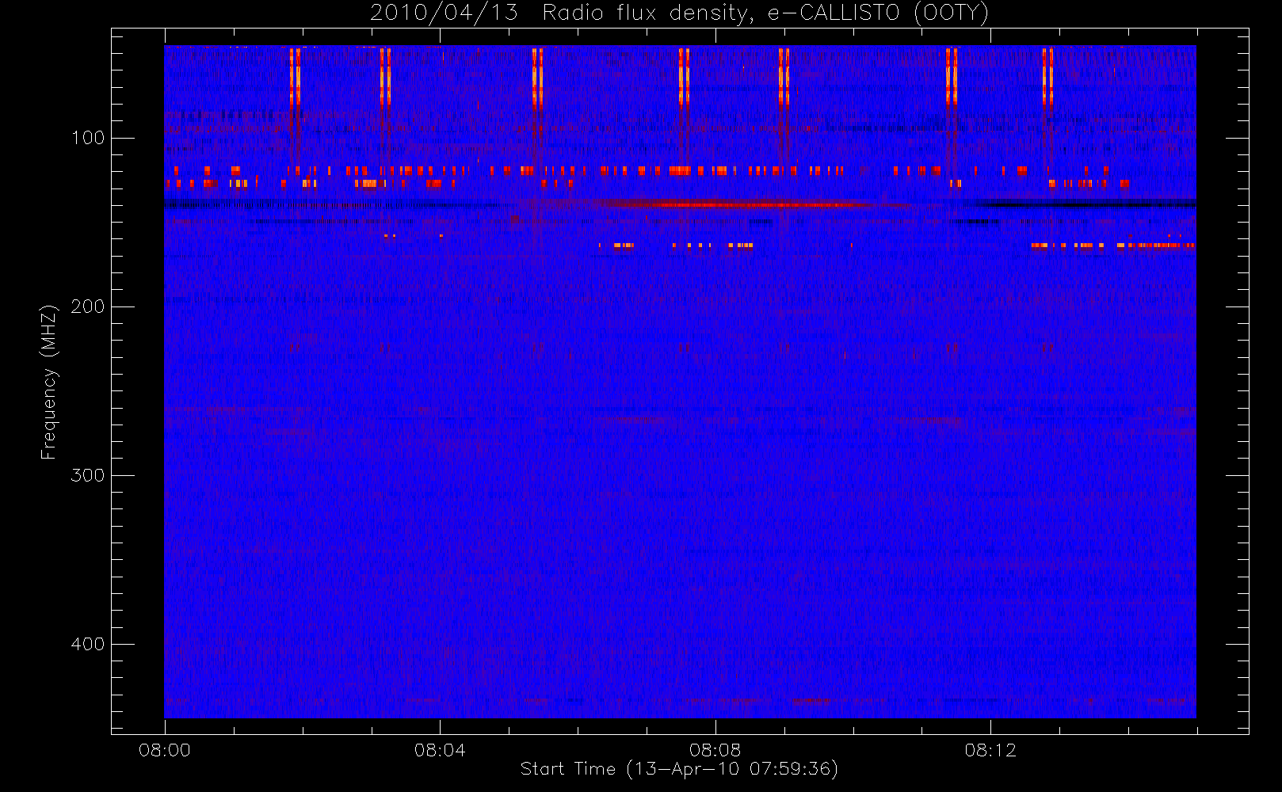The image size is (1282, 792).
Task: Click the 300 frequency tick label
Action: point(88,475)
